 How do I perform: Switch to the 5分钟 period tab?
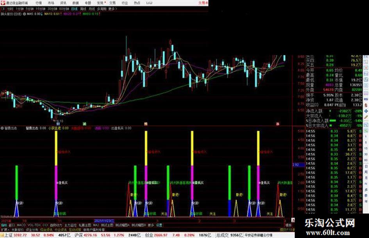pos(29,9)
